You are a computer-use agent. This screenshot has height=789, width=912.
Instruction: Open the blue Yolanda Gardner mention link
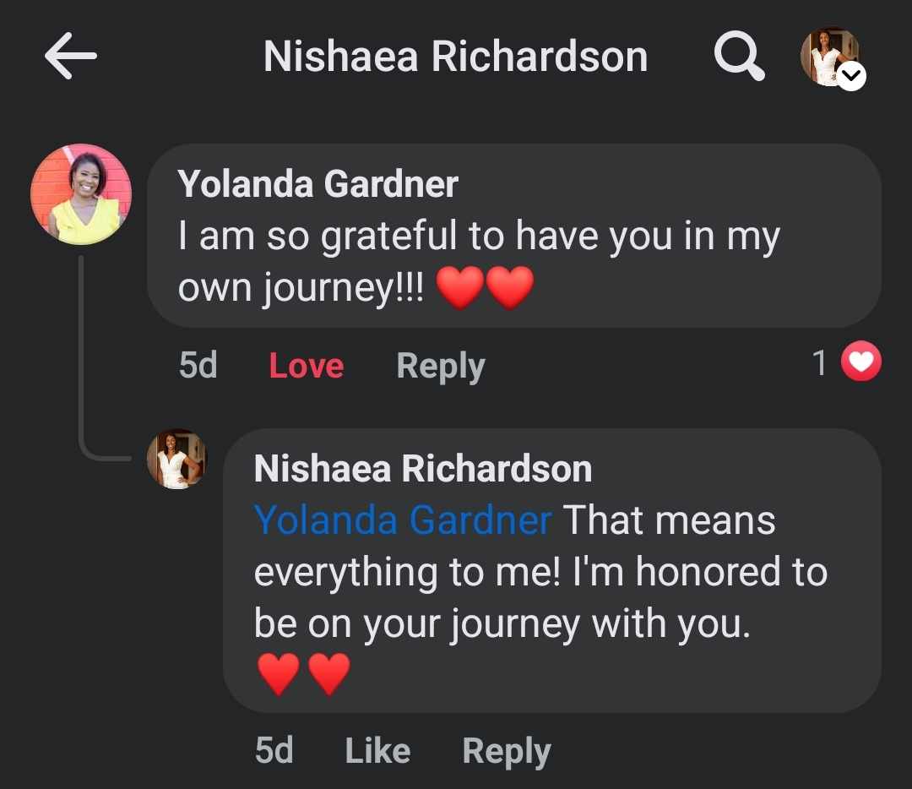(403, 520)
